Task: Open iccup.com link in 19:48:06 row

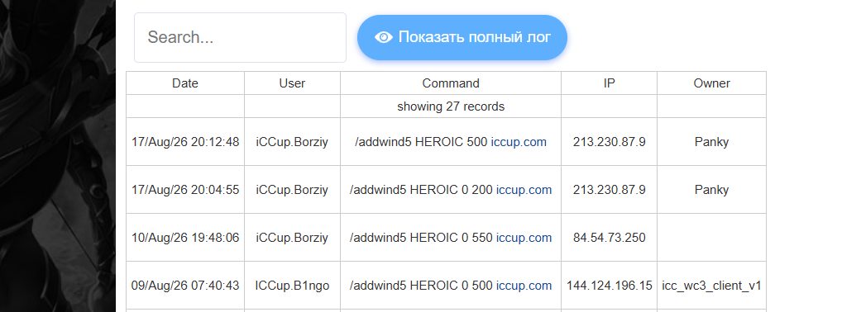Action: [x=524, y=238]
